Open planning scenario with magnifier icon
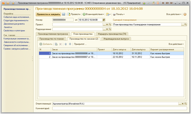This screenshot has height=114, width=191. [x=186, y=24]
